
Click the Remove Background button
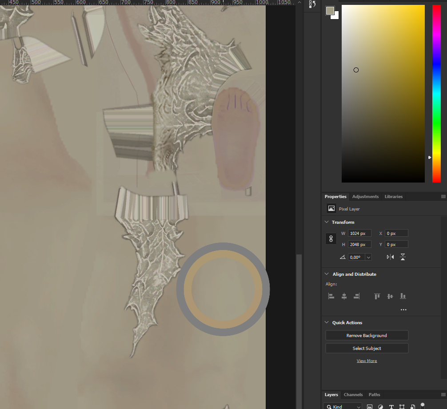point(367,336)
